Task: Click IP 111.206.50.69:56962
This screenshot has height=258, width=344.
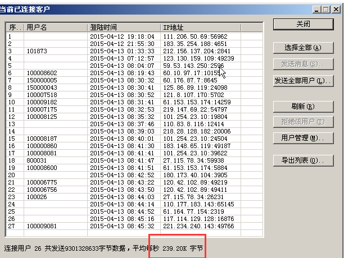Action: tap(195, 36)
